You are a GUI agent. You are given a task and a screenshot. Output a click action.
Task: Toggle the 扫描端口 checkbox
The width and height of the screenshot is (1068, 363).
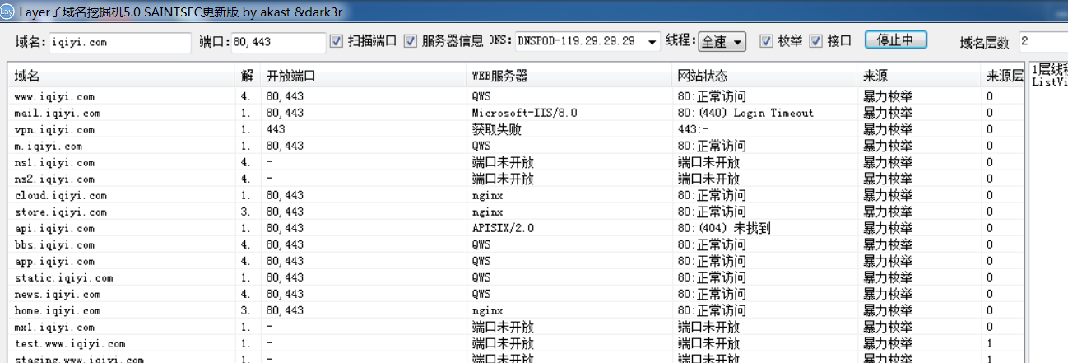pos(336,41)
